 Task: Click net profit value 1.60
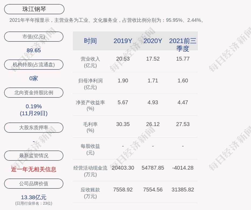click(183, 81)
